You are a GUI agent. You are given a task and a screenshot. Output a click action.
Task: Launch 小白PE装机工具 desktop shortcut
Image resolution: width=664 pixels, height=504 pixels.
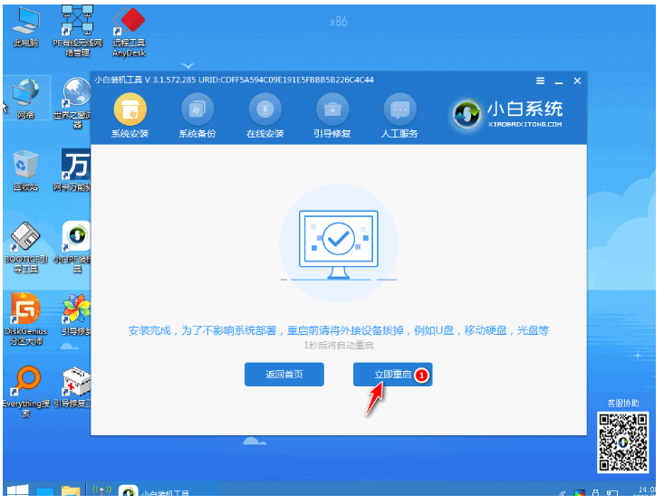[72, 248]
